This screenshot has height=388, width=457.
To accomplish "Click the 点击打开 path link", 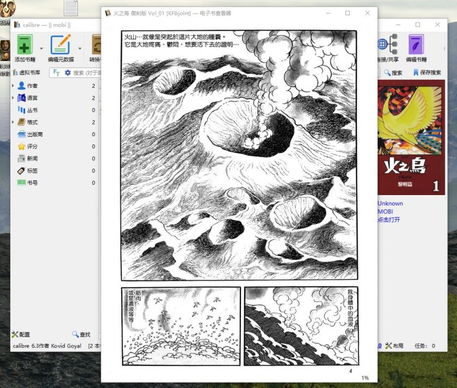I will [x=389, y=220].
